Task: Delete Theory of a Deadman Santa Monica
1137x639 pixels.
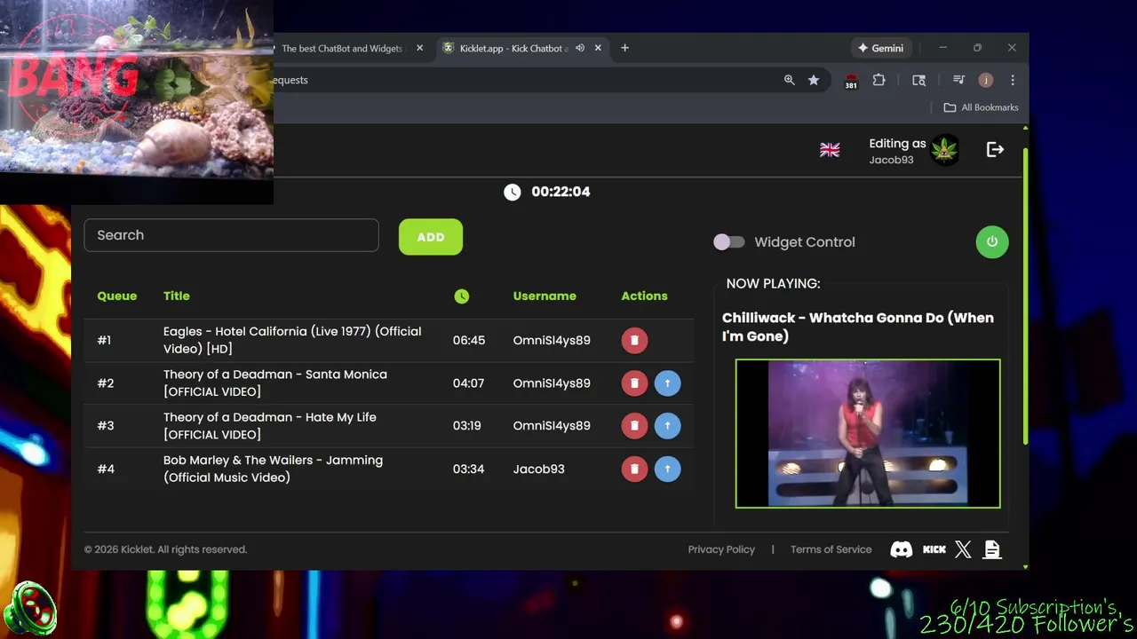Action: point(634,383)
